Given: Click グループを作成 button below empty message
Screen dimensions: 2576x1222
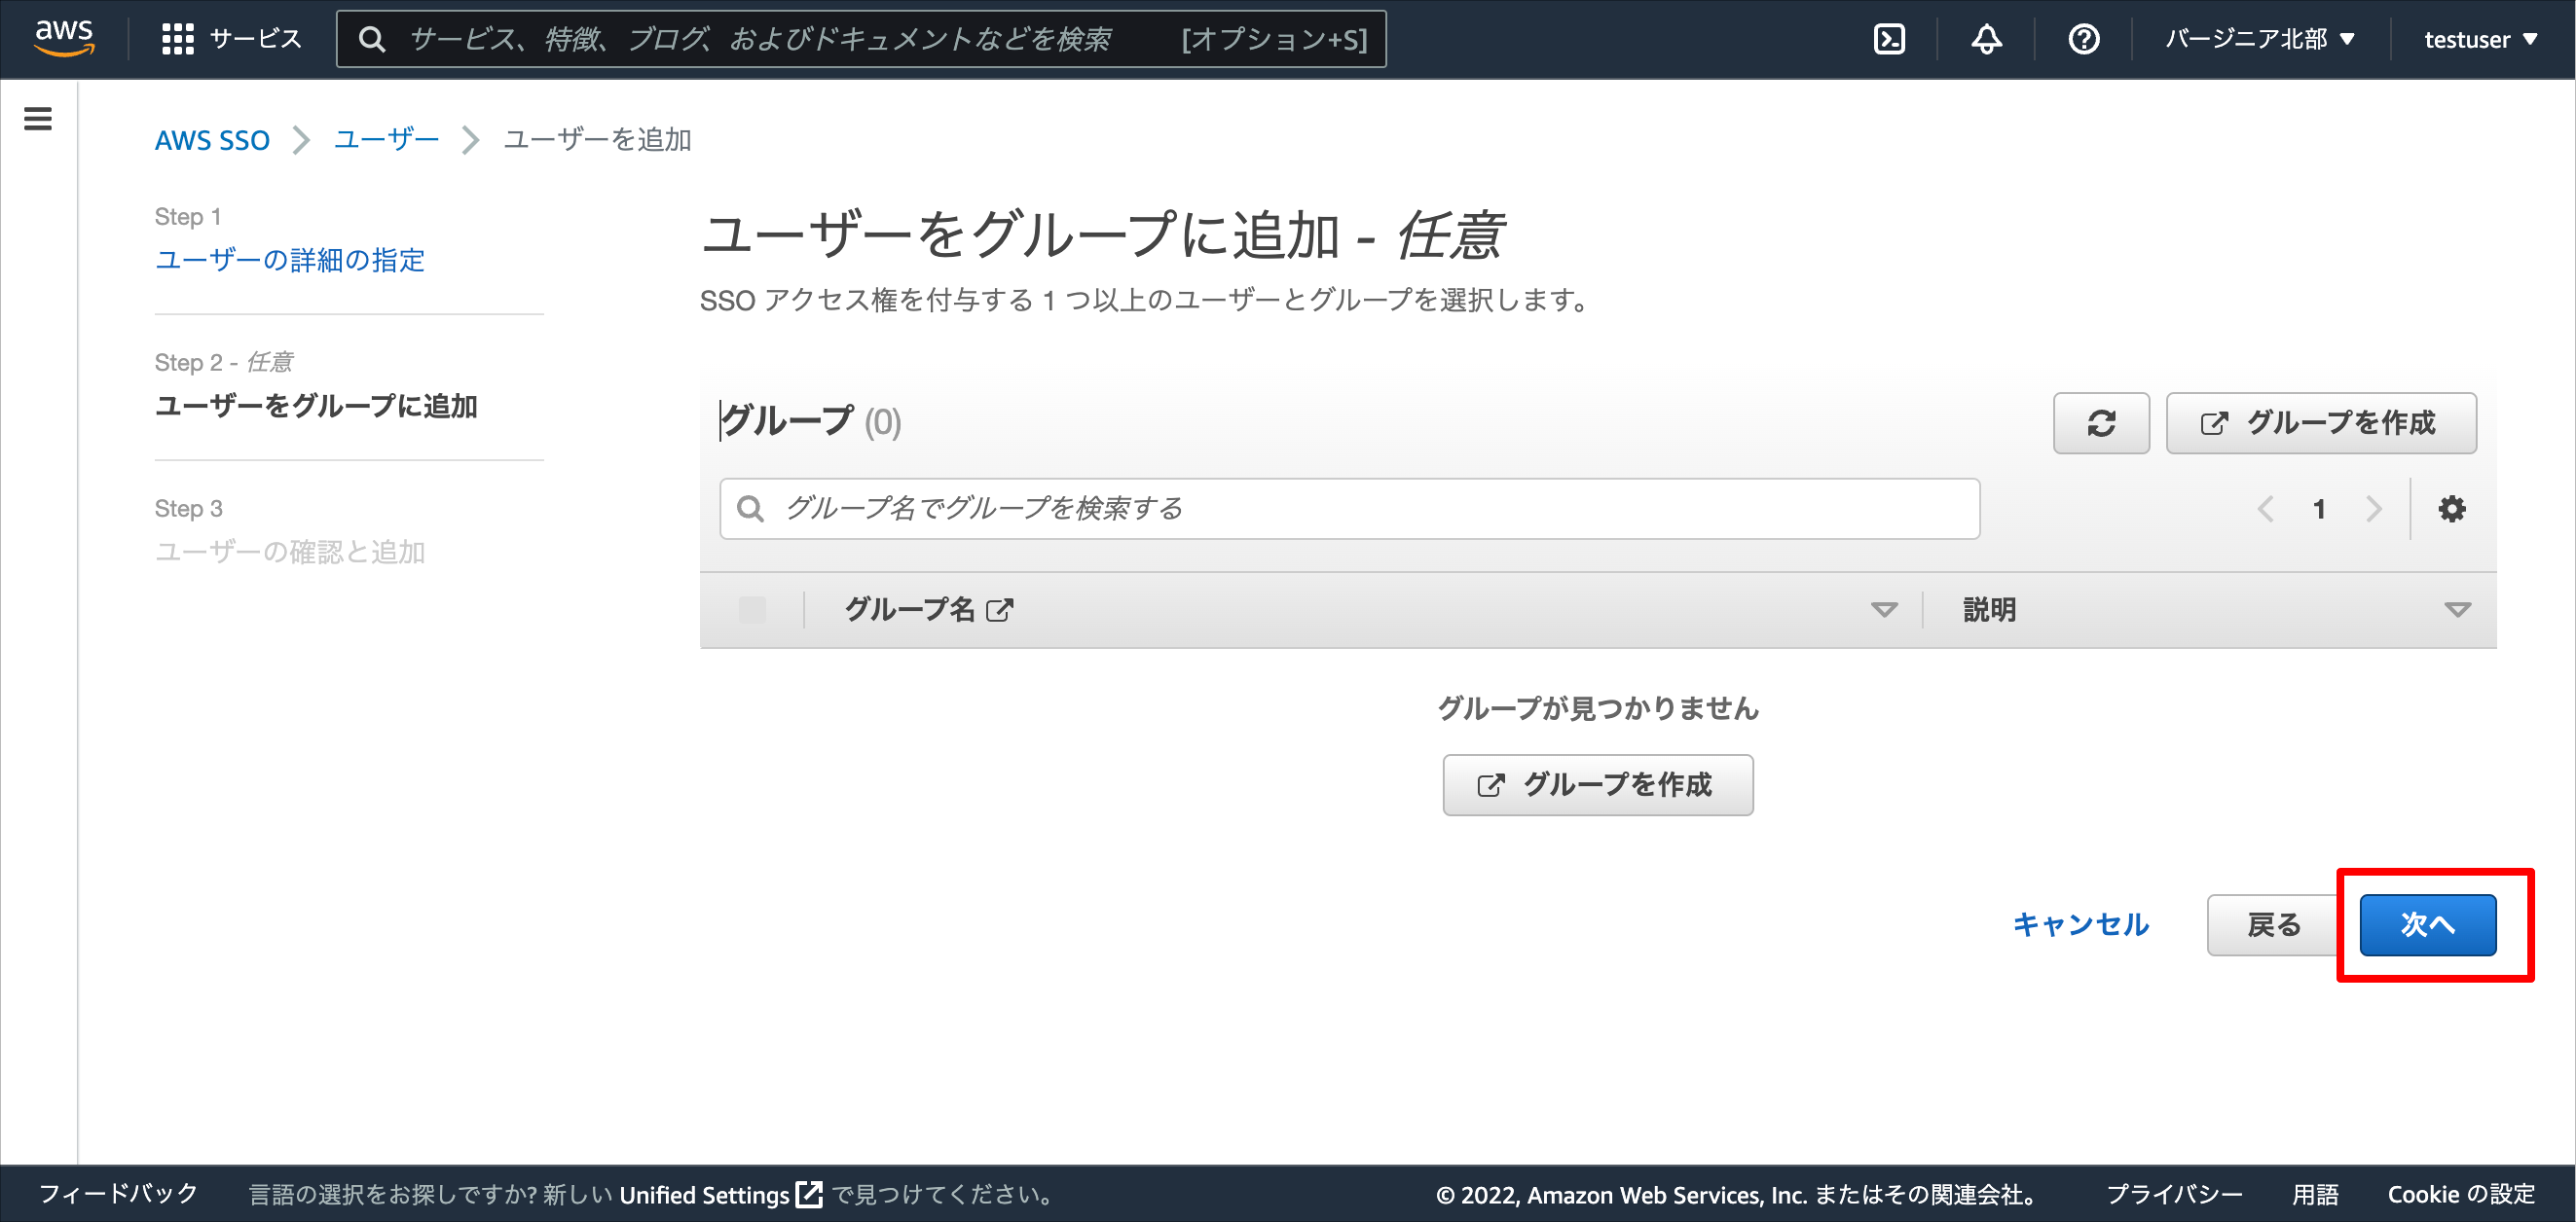Looking at the screenshot, I should pyautogui.click(x=1597, y=784).
